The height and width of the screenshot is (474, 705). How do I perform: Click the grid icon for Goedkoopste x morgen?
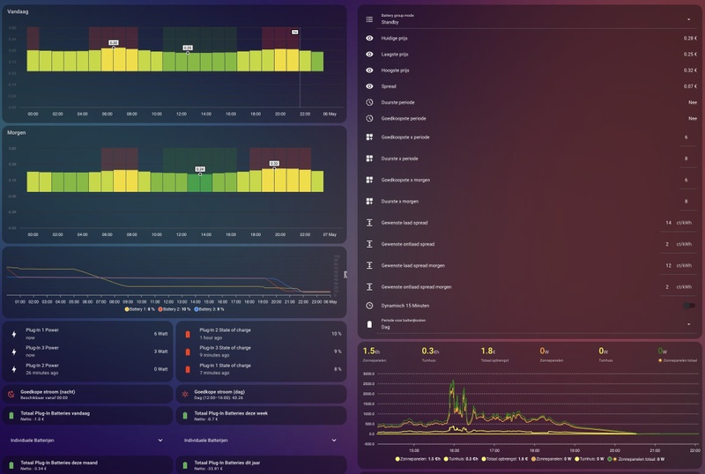369,180
